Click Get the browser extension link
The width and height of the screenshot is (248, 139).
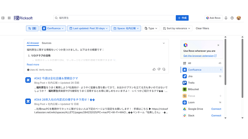click(200, 56)
